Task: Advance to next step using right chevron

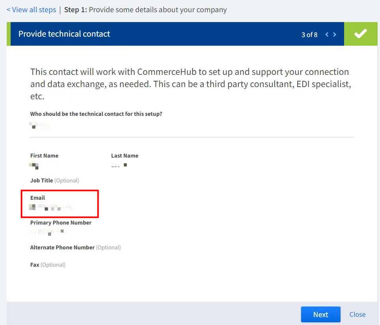Action: pos(335,35)
